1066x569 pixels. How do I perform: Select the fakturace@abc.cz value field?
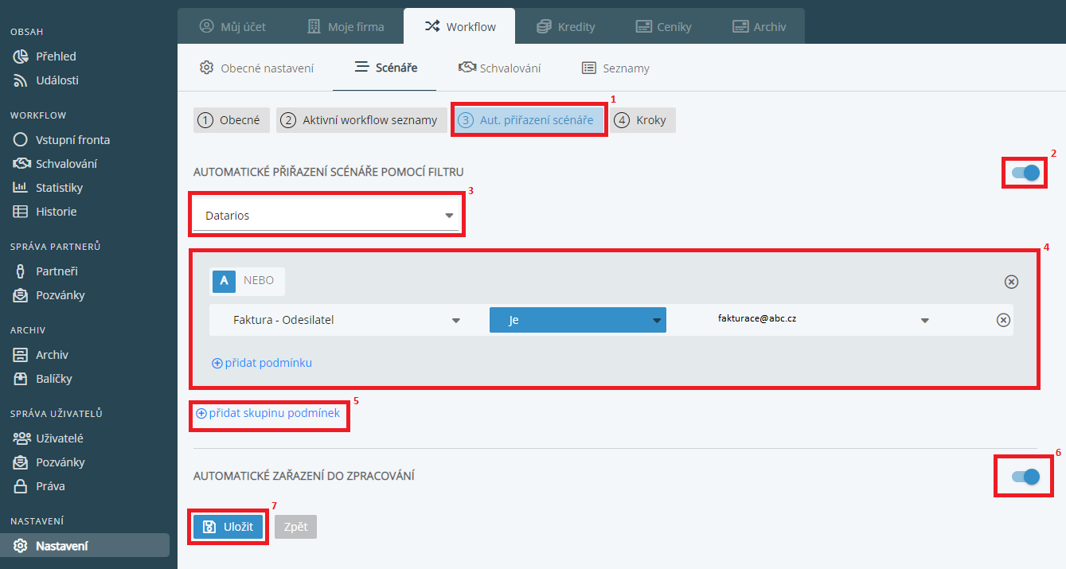pos(820,319)
